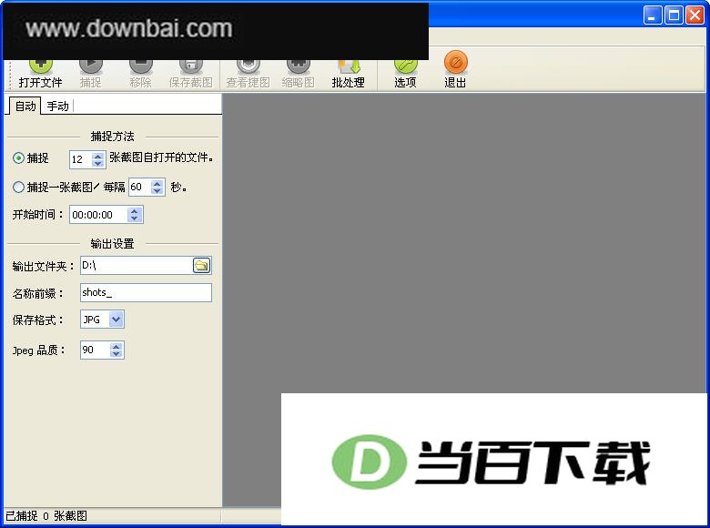This screenshot has width=710, height=528.
Task: Close the application window
Action: [x=695, y=15]
